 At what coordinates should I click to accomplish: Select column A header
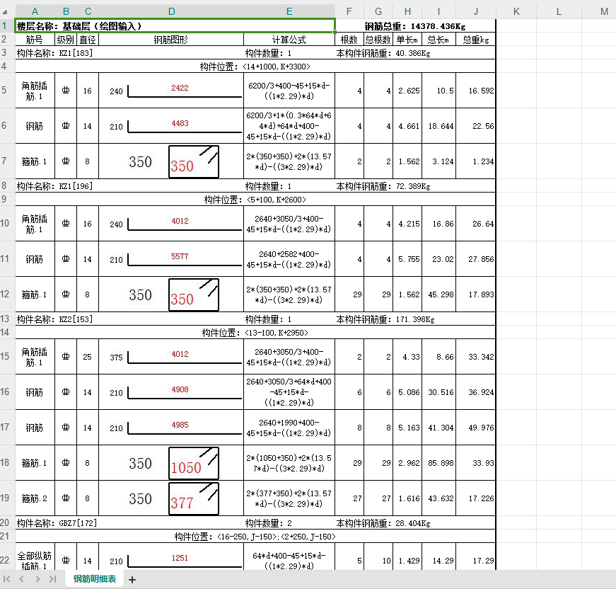[35, 11]
